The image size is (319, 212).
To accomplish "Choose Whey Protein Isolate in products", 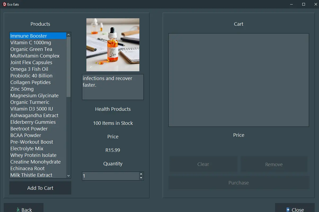I will (33, 155).
